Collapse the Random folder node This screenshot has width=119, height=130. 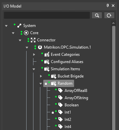click(41, 84)
